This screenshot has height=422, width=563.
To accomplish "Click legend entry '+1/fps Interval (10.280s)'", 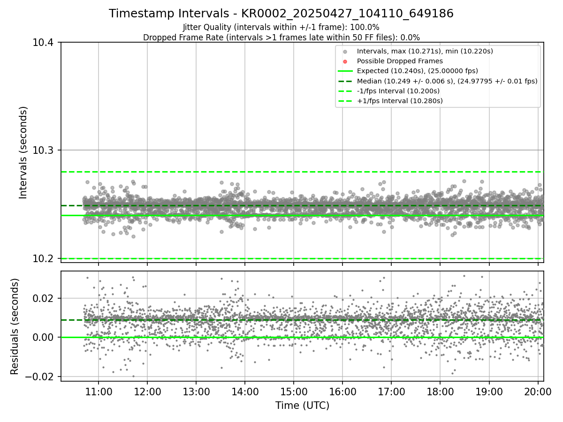I will (x=400, y=101).
